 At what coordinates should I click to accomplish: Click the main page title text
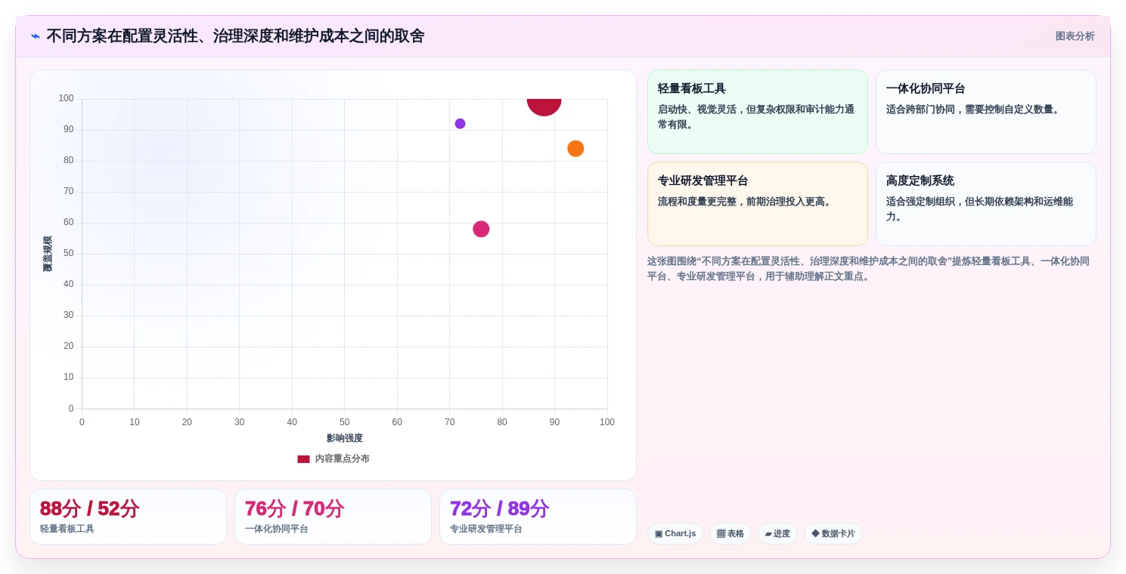[x=235, y=36]
